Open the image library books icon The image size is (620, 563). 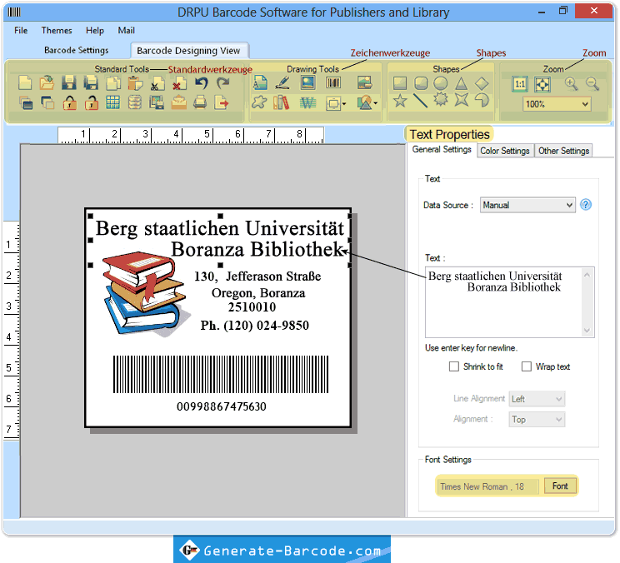point(282,102)
